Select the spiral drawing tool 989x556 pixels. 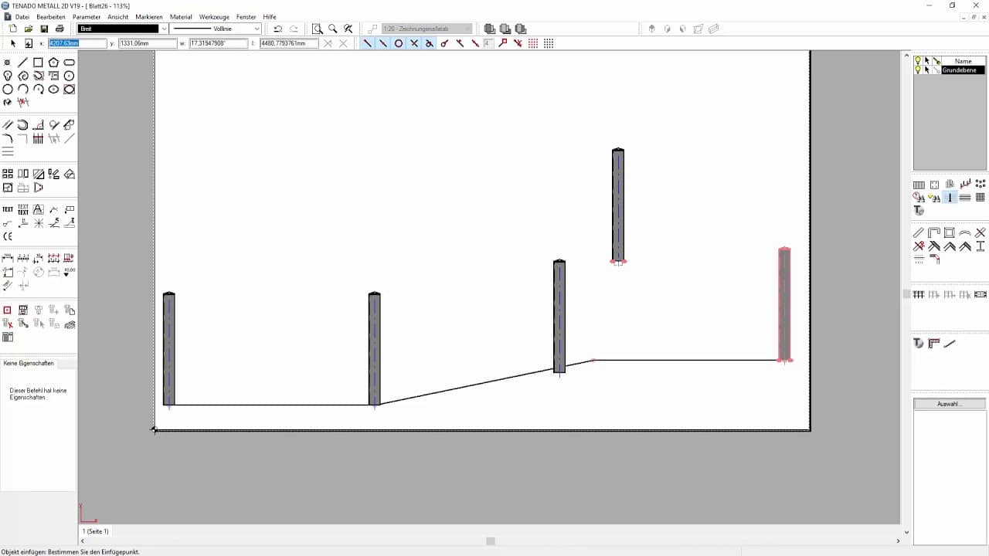[x=23, y=76]
